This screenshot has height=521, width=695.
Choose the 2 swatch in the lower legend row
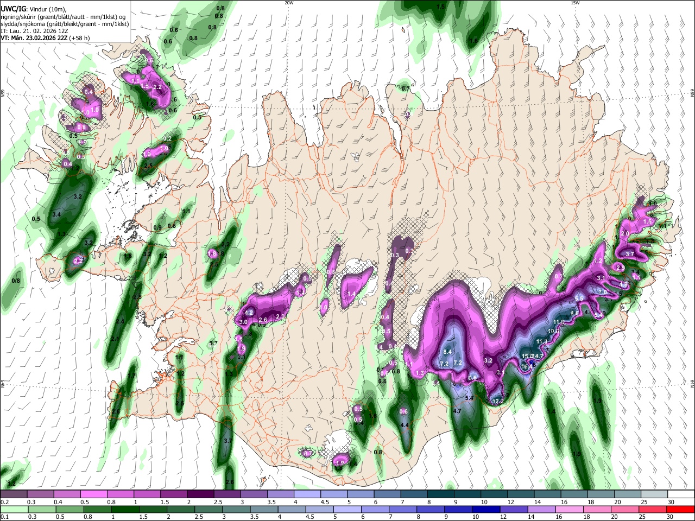pyautogui.click(x=180, y=509)
